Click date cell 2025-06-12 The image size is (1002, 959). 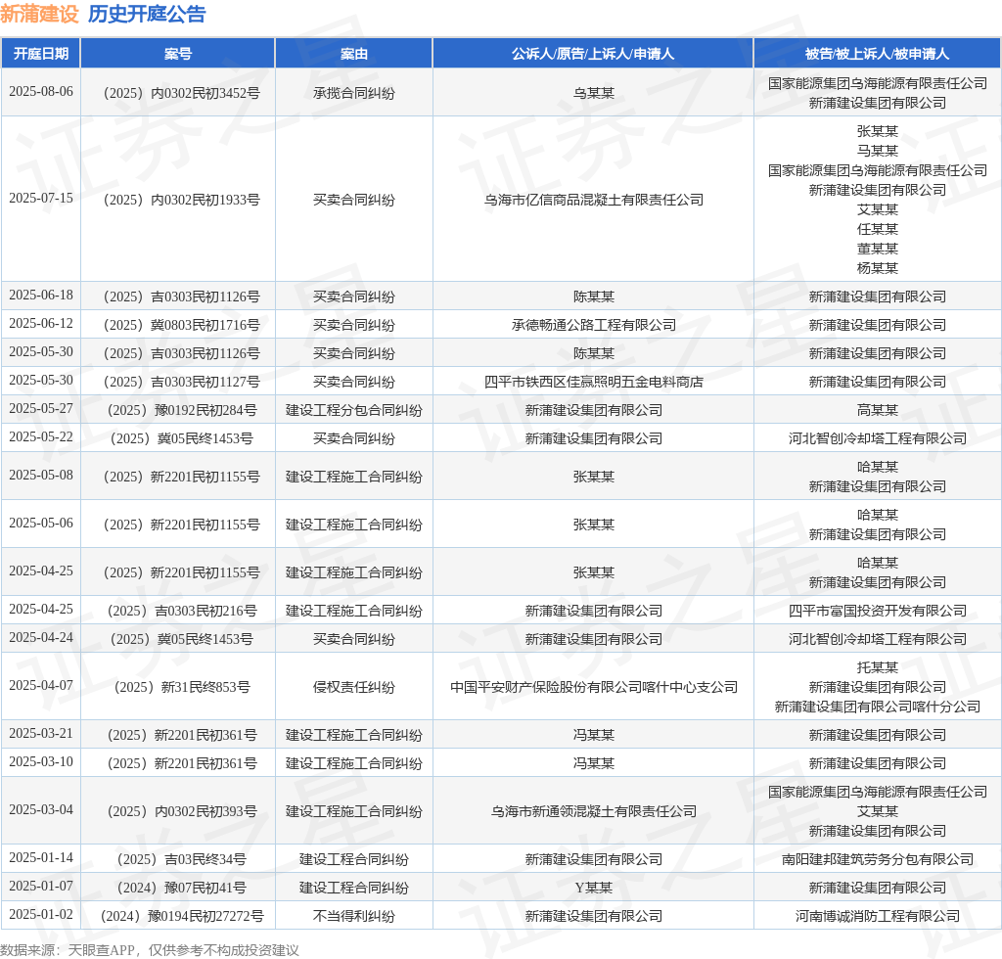pyautogui.click(x=41, y=323)
